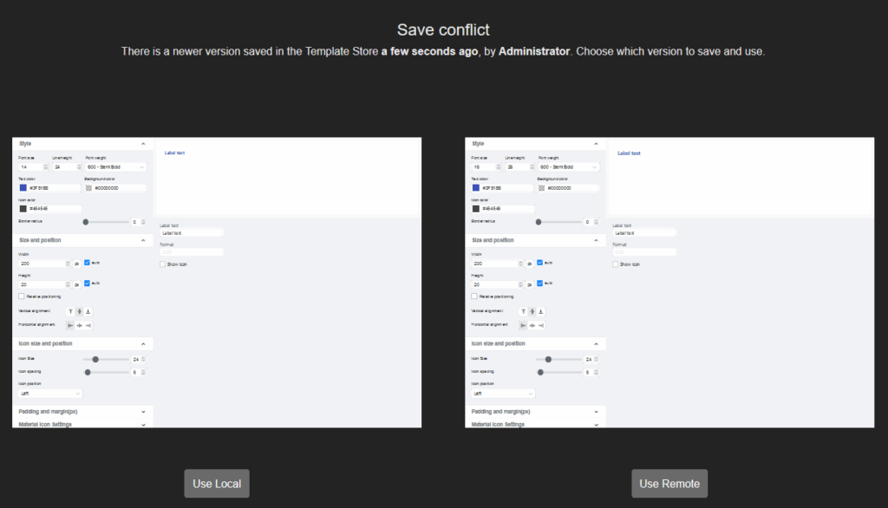Click the Use Local button
888x508 pixels.
pyautogui.click(x=216, y=484)
